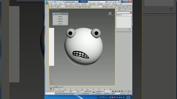Screen dimensions: 177x99
Task: Open the Selected key filter dropdown
Action: (x=106, y=91)
